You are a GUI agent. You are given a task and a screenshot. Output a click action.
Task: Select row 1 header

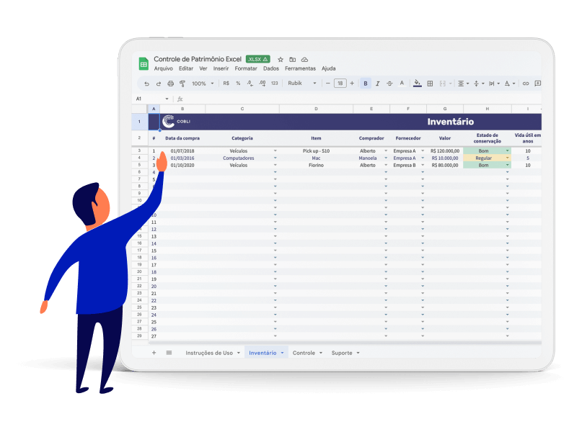coord(139,122)
